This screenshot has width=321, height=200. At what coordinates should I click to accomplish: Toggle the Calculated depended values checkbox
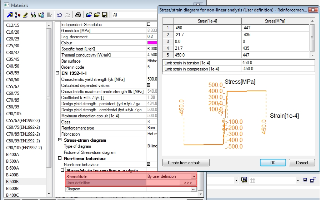(149, 85)
